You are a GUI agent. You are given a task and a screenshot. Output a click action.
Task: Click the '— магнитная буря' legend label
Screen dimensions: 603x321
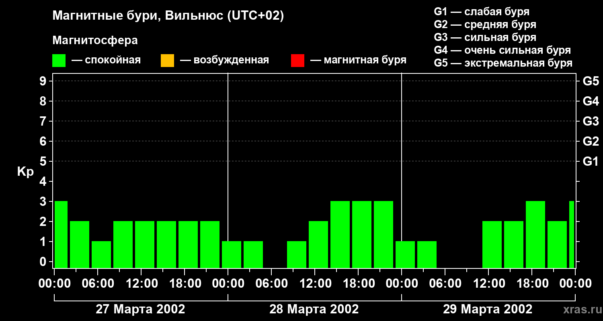point(358,60)
